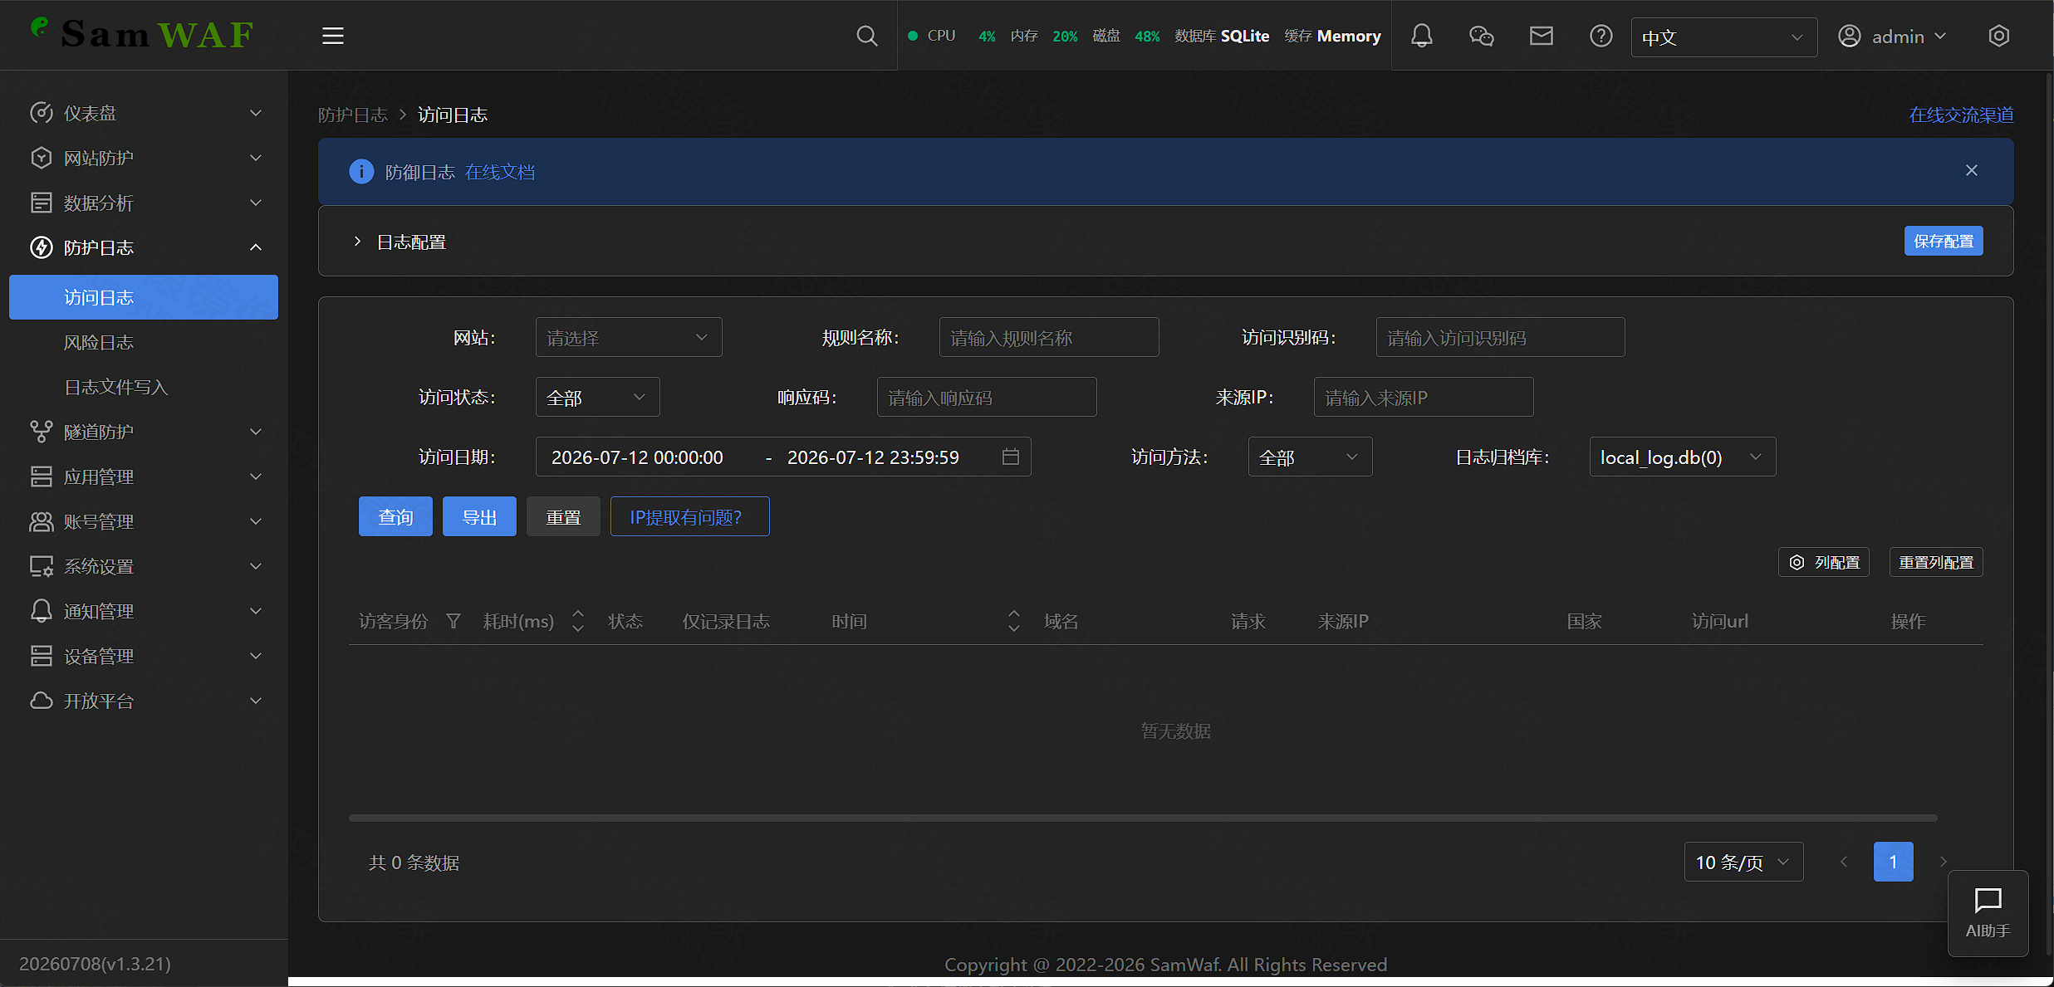
Task: Click the 列配置 button
Action: click(1824, 562)
